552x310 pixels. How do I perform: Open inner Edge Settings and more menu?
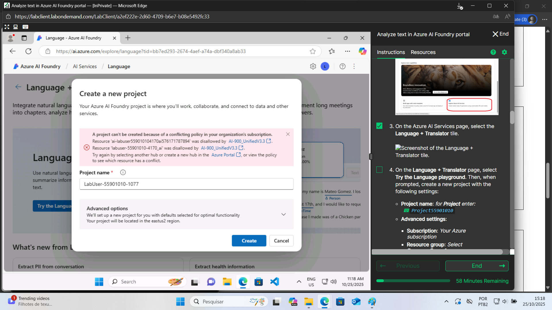(x=348, y=51)
